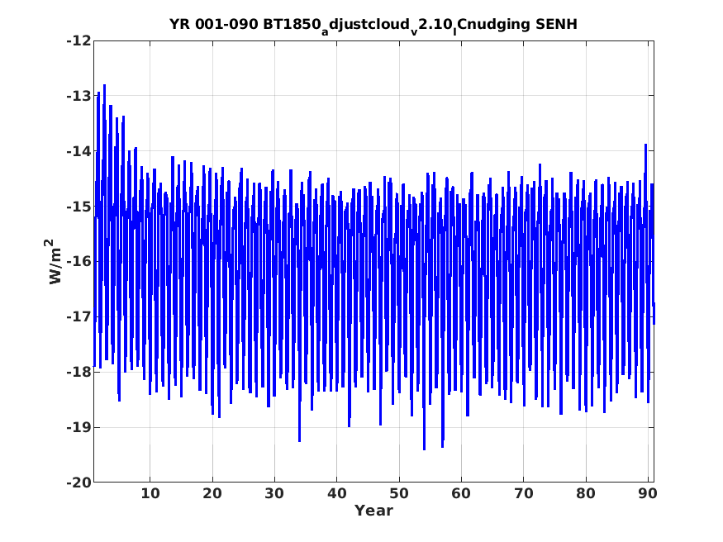The image size is (723, 542).
Task: Select the 'Year' x-axis label
Action: pos(373,511)
